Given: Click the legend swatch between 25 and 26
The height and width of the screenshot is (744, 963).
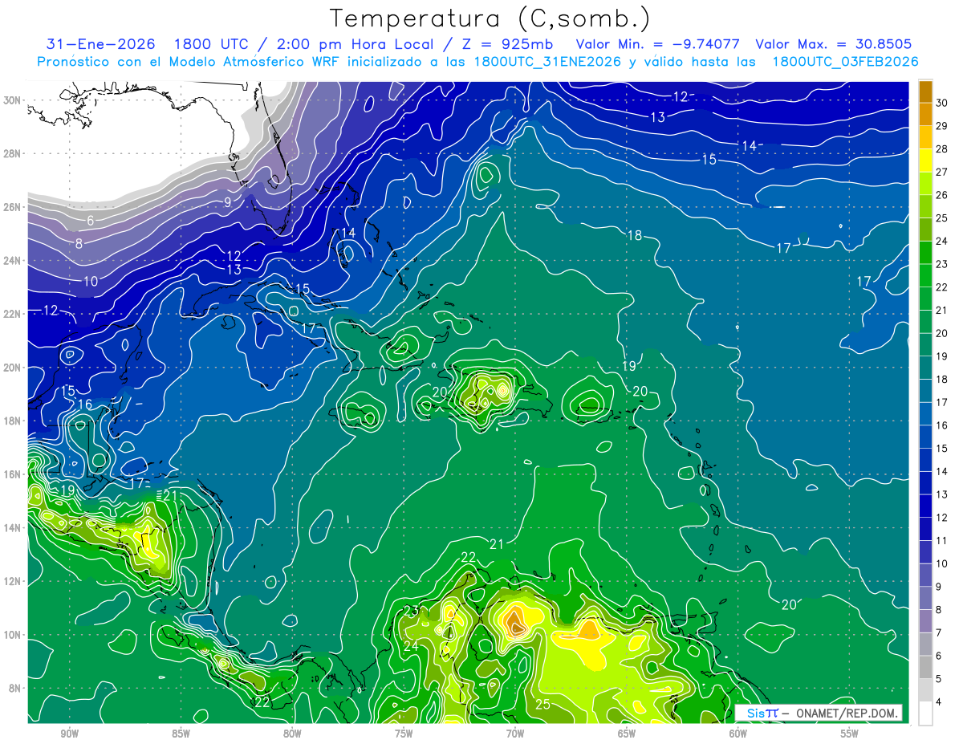Looking at the screenshot, I should (926, 207).
